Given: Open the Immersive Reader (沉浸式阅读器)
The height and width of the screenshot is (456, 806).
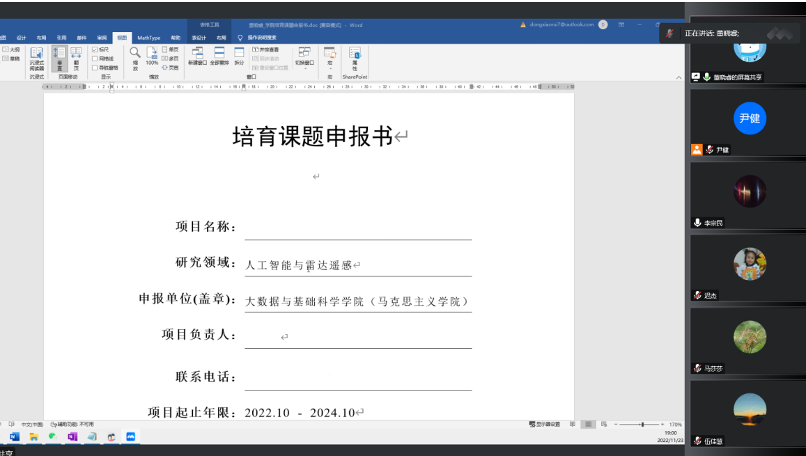Looking at the screenshot, I should (36, 58).
